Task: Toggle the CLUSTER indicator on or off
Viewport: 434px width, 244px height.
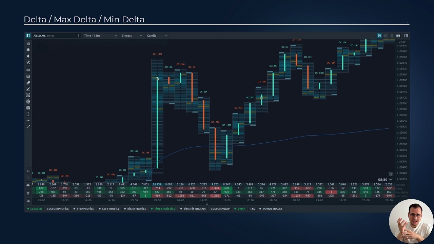Action: [35, 209]
